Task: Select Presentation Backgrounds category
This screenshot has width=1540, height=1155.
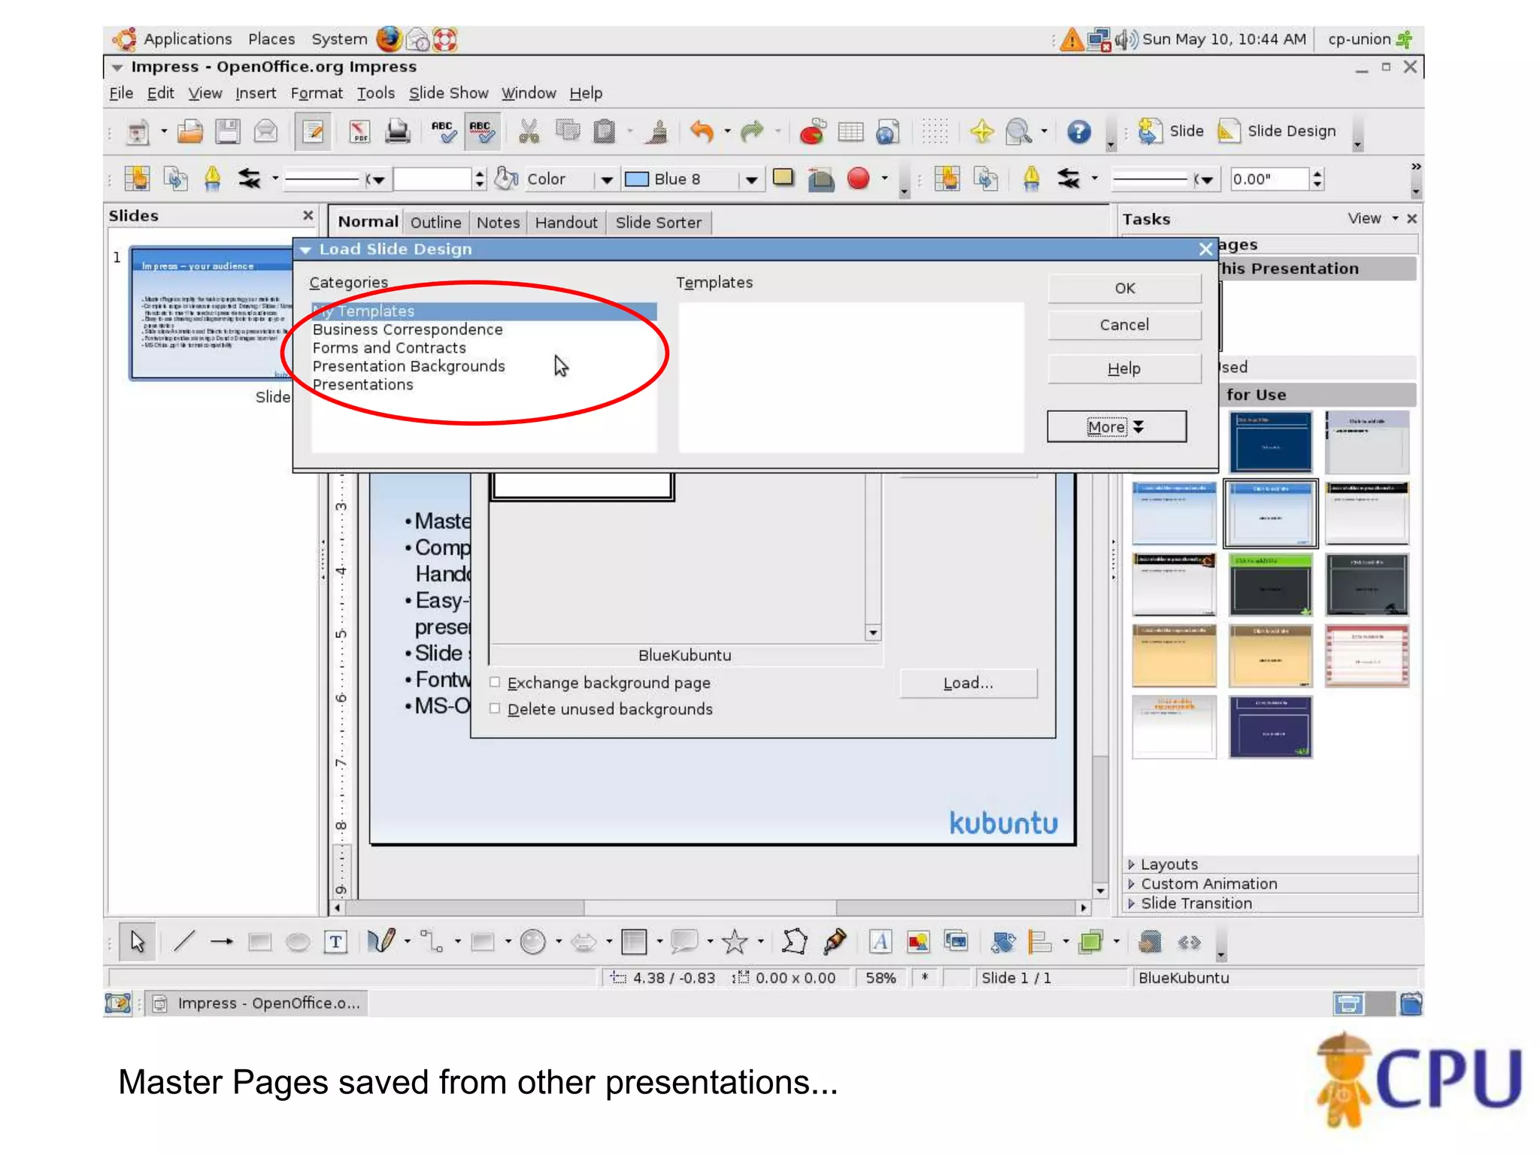Action: 408,366
